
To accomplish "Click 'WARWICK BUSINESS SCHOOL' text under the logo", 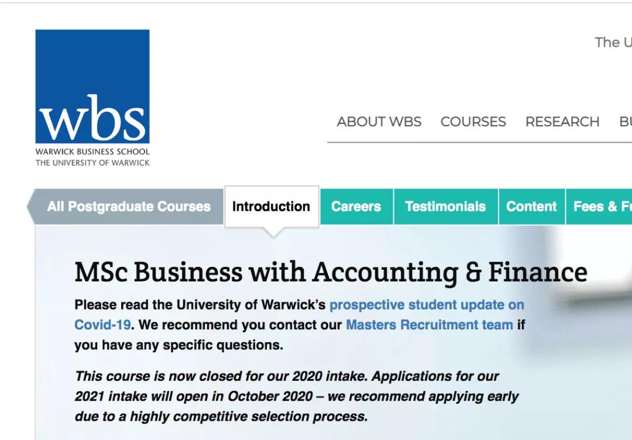I will pos(92,152).
